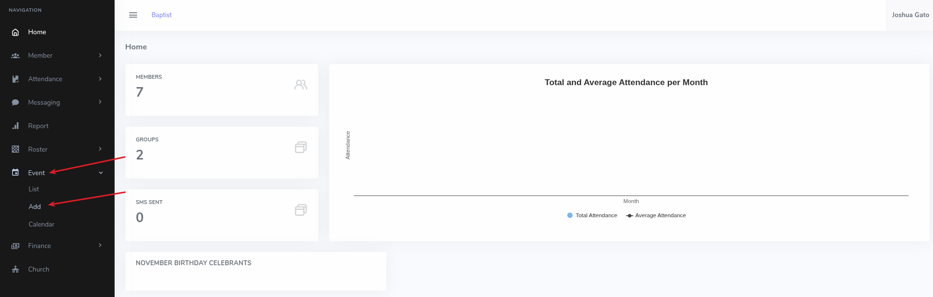Open Calendar under the Event menu
This screenshot has width=933, height=297.
pyautogui.click(x=42, y=225)
